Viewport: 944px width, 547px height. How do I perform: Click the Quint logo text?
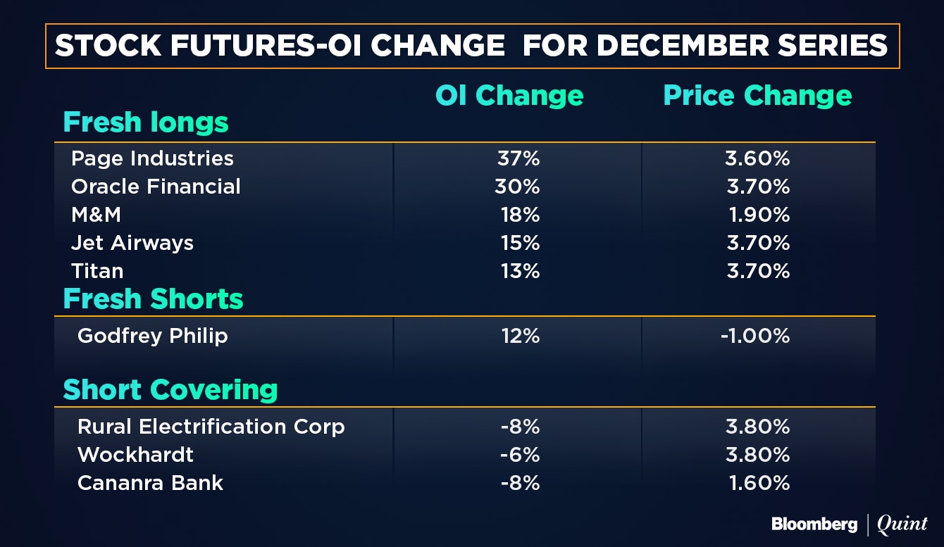click(x=902, y=524)
